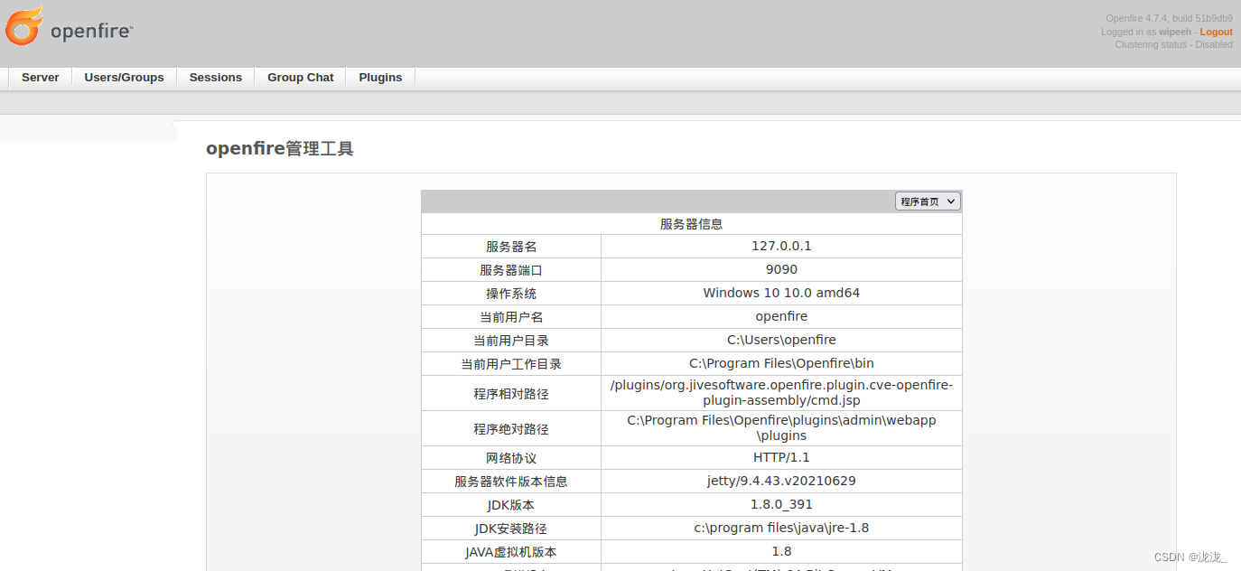Go to the Group Chat tab
The image size is (1241, 571).
coord(301,78)
